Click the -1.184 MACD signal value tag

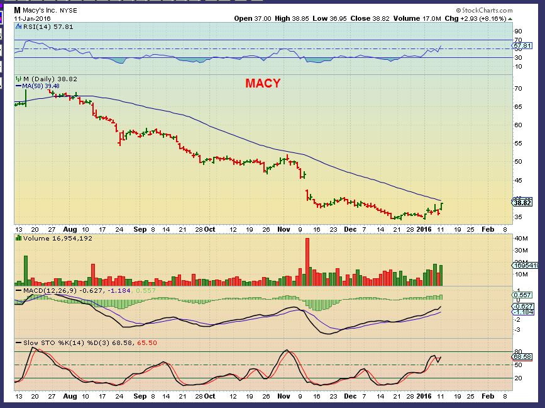pyautogui.click(x=523, y=312)
